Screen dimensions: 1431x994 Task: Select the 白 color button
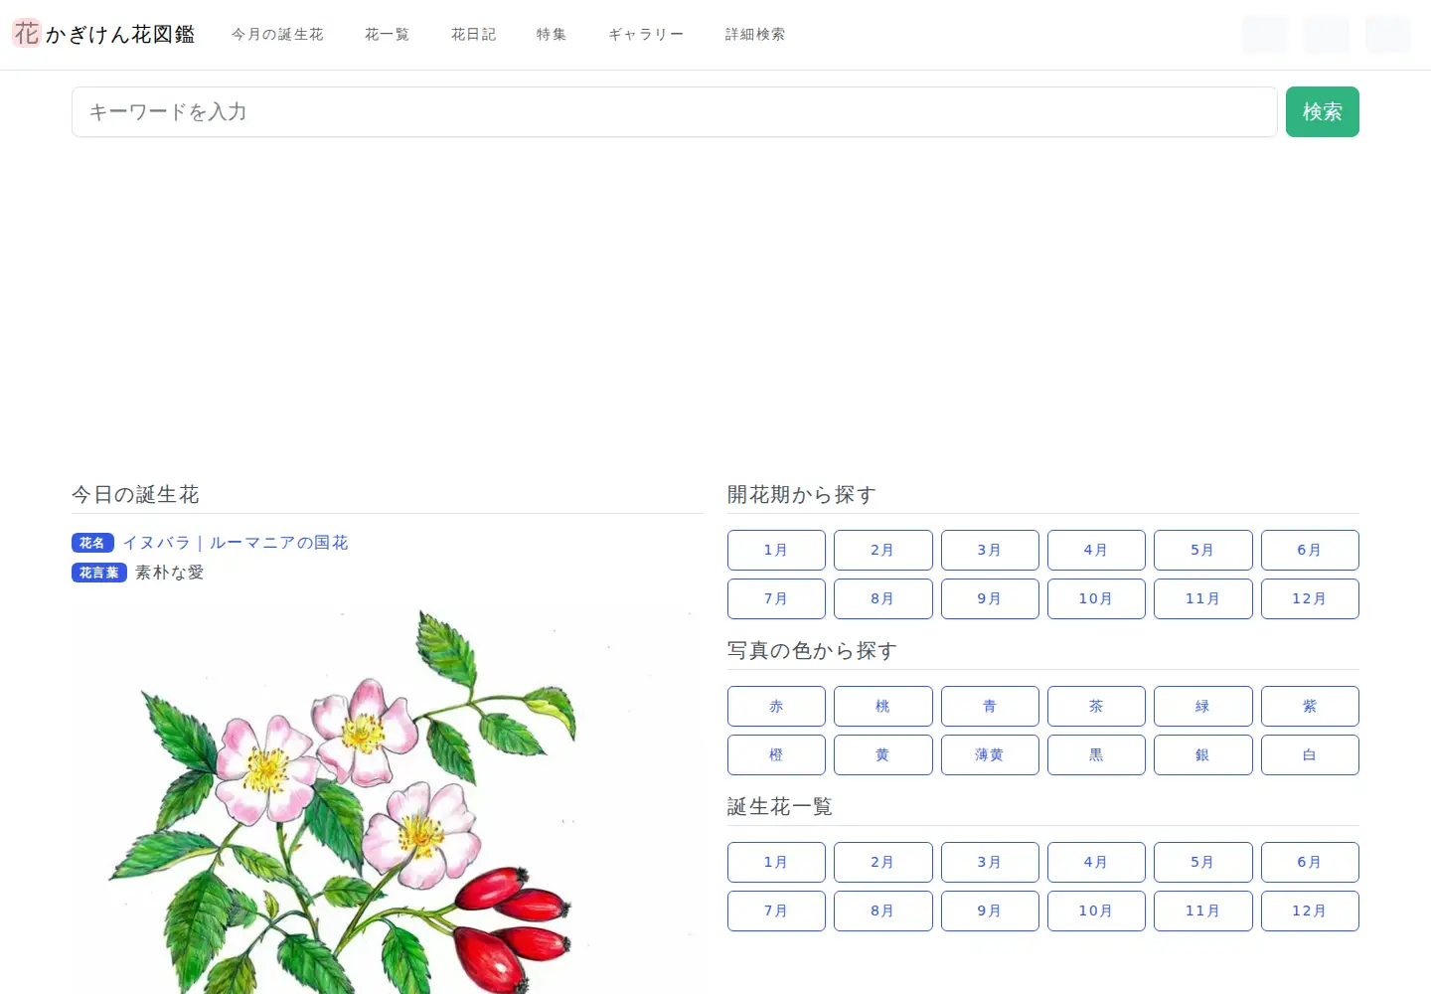(x=1310, y=754)
